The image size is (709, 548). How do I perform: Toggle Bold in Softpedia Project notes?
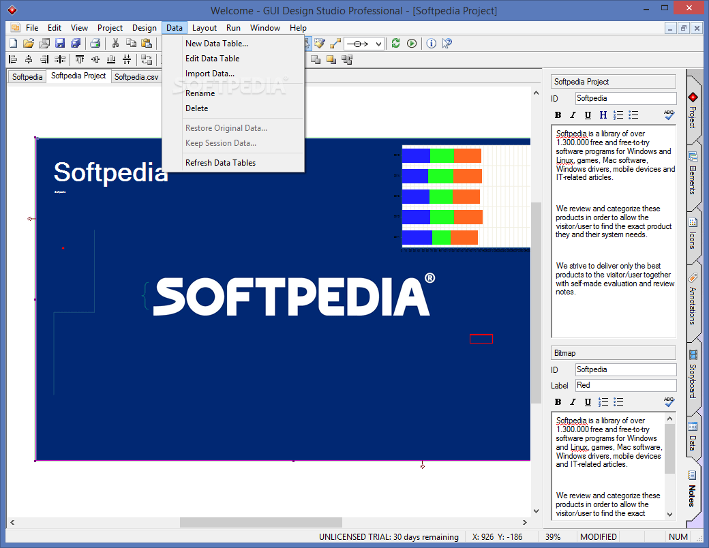click(x=558, y=115)
